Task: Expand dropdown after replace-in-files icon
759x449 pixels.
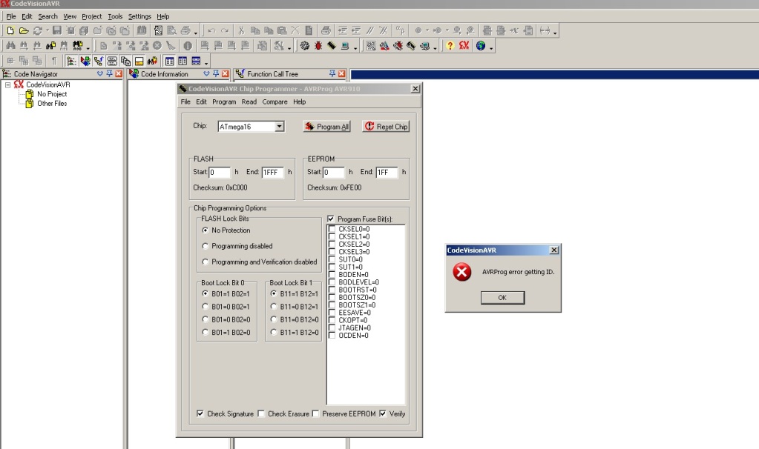Action: coord(88,47)
